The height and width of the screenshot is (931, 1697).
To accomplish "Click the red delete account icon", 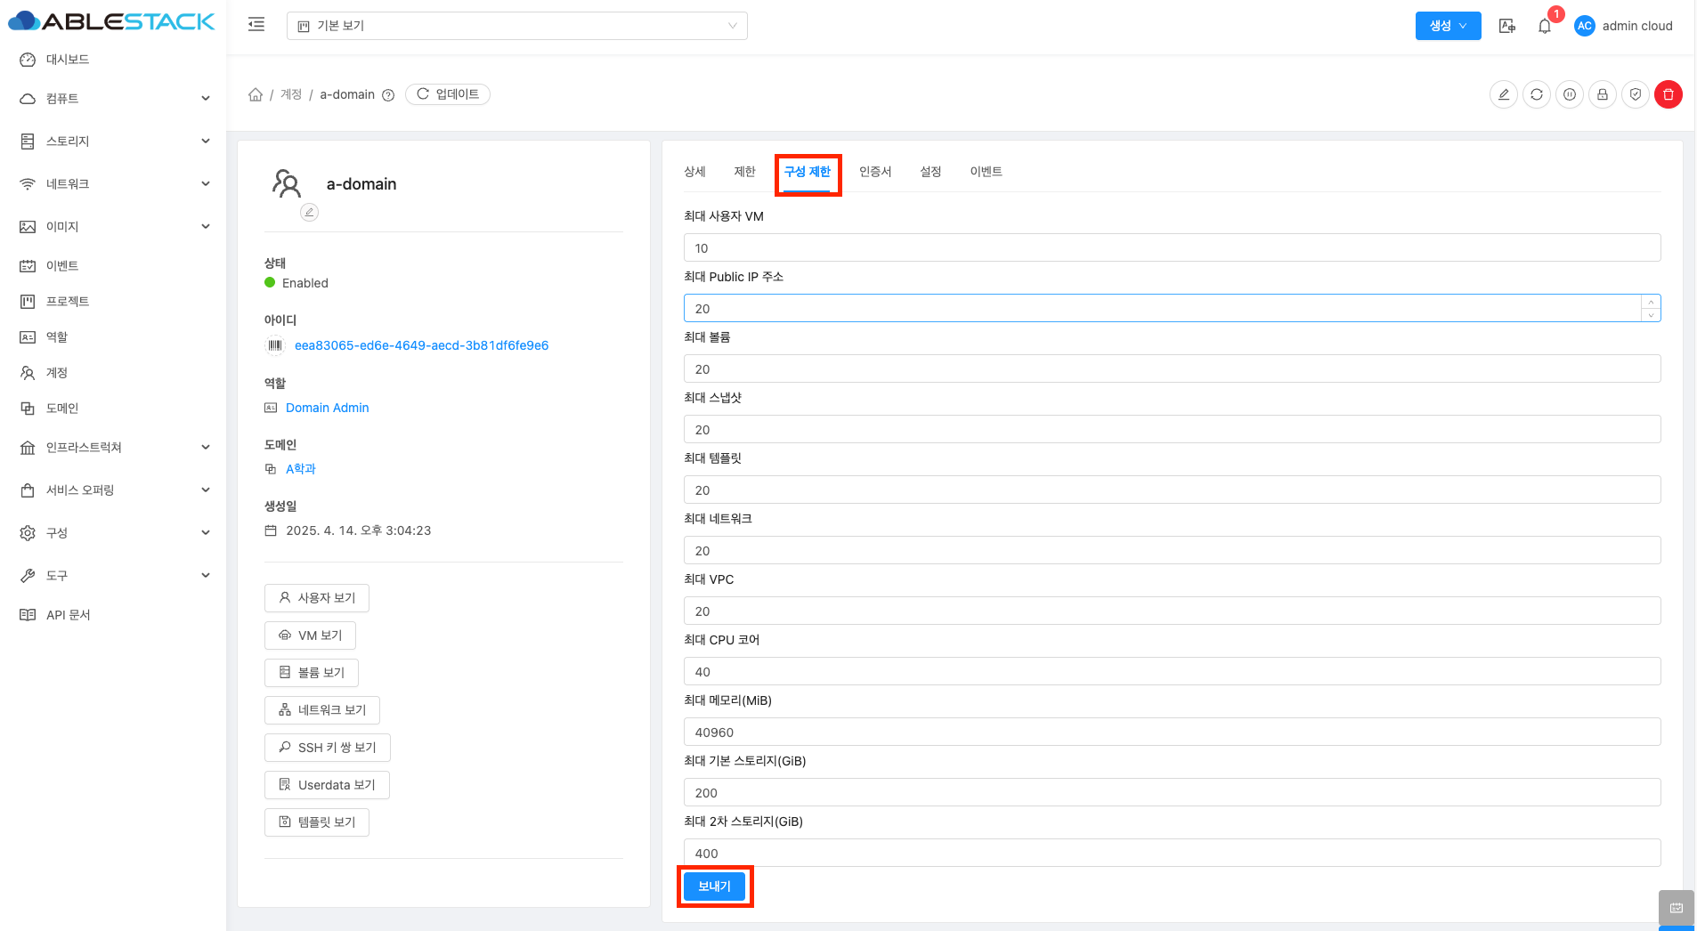I will coord(1669,94).
